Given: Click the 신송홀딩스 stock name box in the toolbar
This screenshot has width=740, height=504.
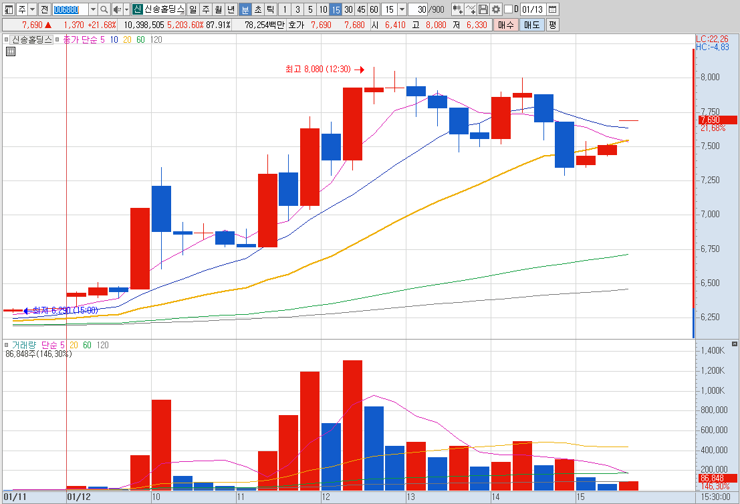Looking at the screenshot, I should click(x=164, y=9).
